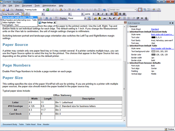175x131 pixels.
Task: Click the block quote icon
Action: coord(142,18)
